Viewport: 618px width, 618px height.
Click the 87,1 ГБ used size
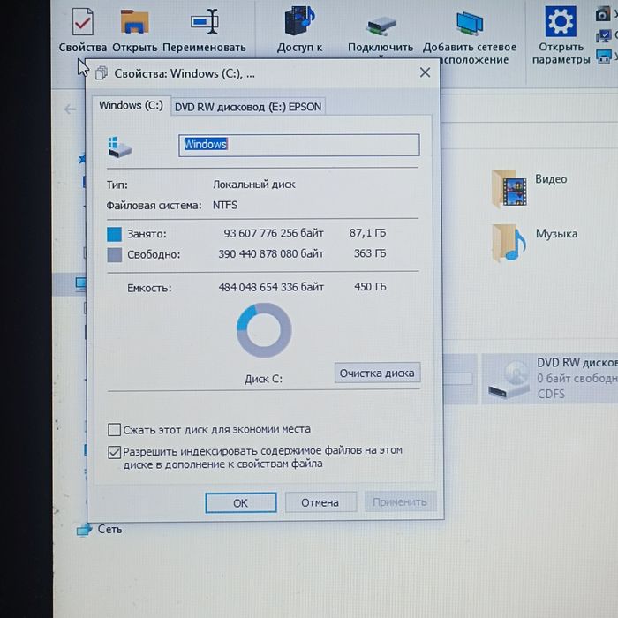(x=368, y=233)
